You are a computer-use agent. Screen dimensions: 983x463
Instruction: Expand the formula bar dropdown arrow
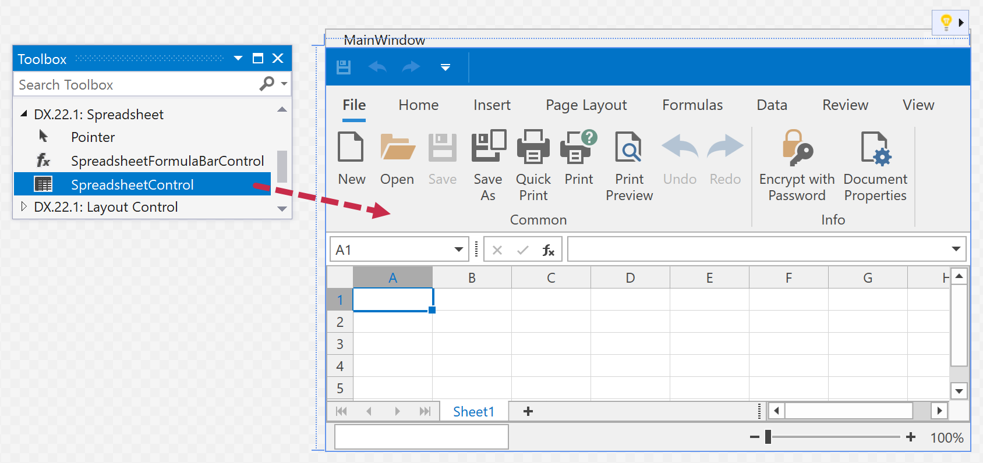(956, 249)
